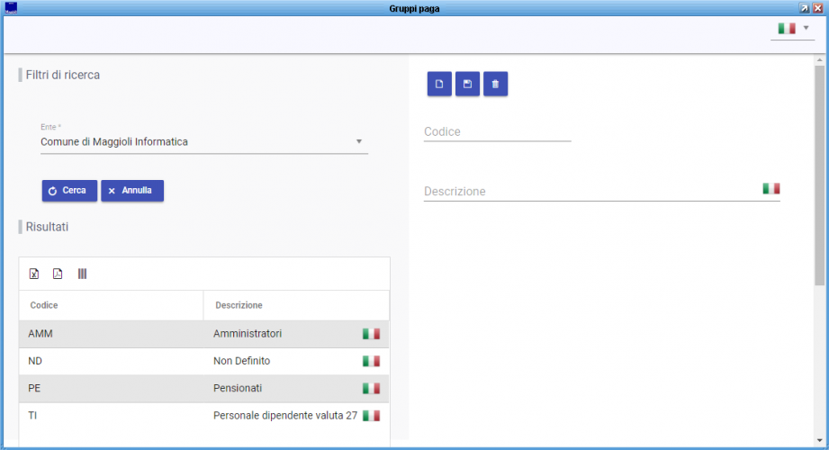The image size is (829, 450).
Task: Export results to Excel
Action: pyautogui.click(x=34, y=274)
